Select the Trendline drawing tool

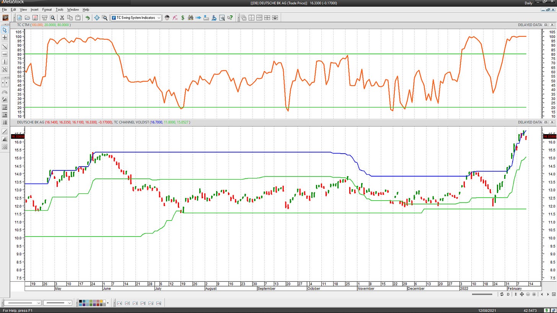tap(5, 47)
